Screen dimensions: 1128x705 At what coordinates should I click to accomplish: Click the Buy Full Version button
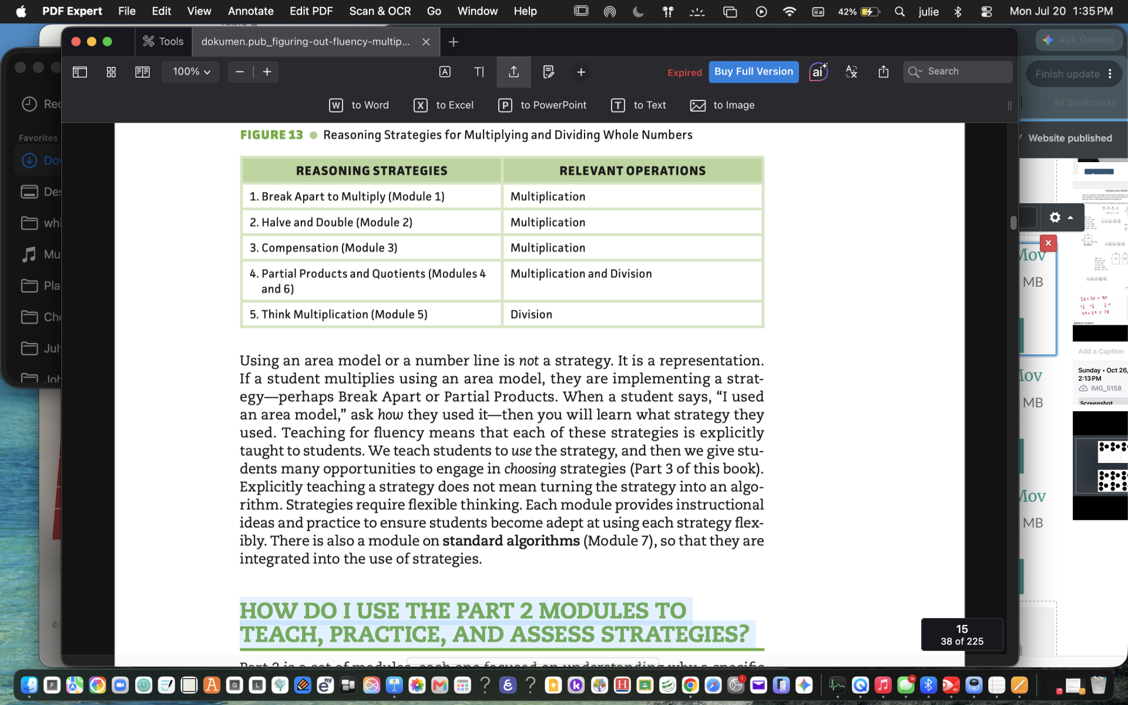(x=753, y=72)
